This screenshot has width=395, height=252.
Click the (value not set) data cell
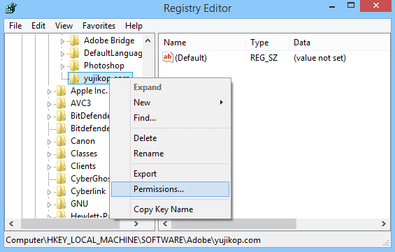tap(319, 58)
